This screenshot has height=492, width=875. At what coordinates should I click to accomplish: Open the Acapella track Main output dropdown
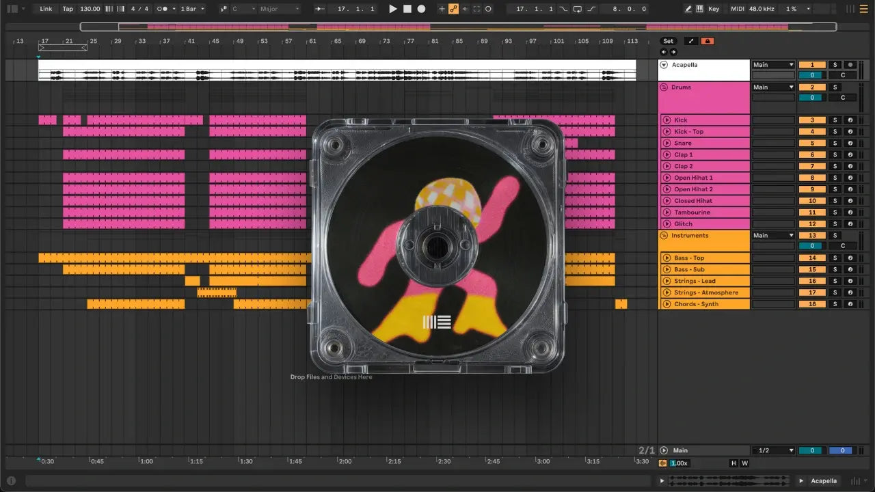(773, 65)
